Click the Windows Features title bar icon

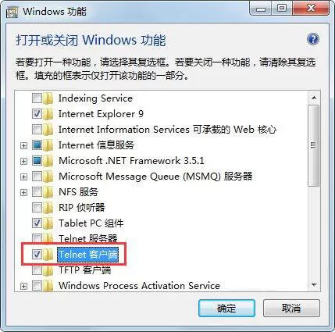coord(12,12)
